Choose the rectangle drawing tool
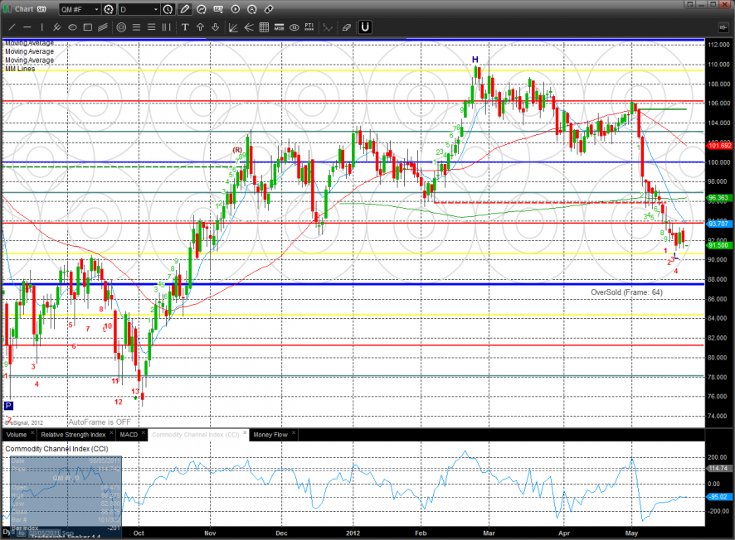 (x=88, y=27)
